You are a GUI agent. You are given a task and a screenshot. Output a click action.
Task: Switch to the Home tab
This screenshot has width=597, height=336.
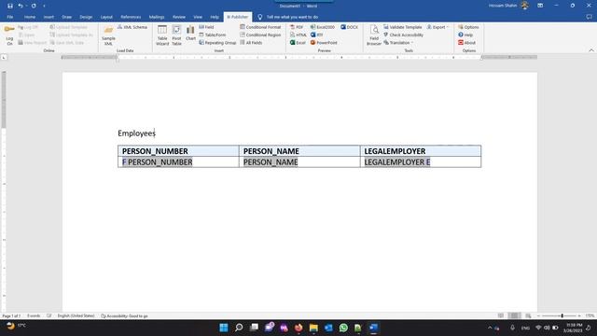coord(30,17)
